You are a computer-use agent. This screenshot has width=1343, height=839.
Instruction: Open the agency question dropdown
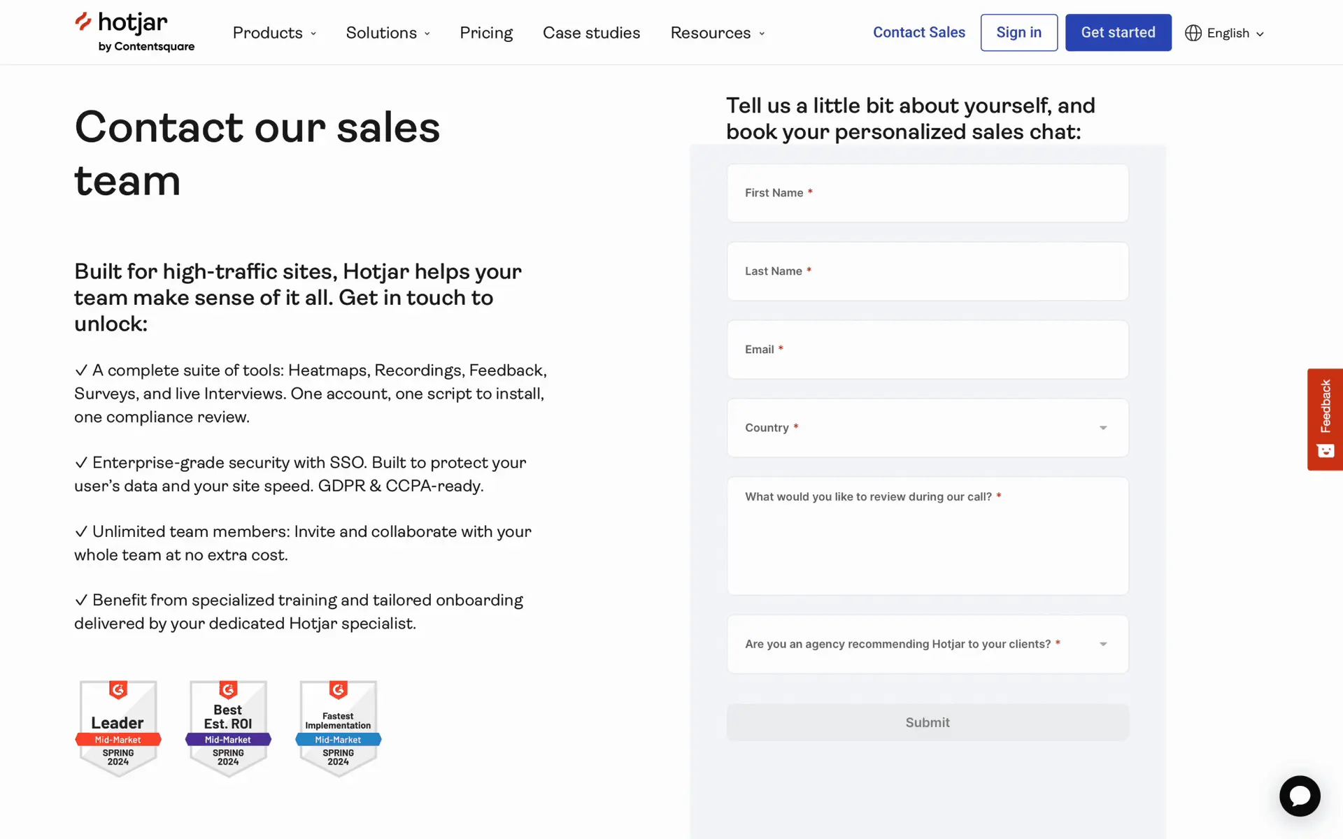pyautogui.click(x=928, y=644)
